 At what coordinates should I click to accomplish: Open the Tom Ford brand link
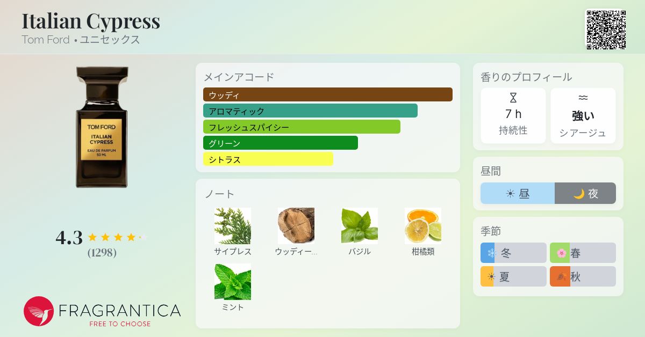coord(46,40)
